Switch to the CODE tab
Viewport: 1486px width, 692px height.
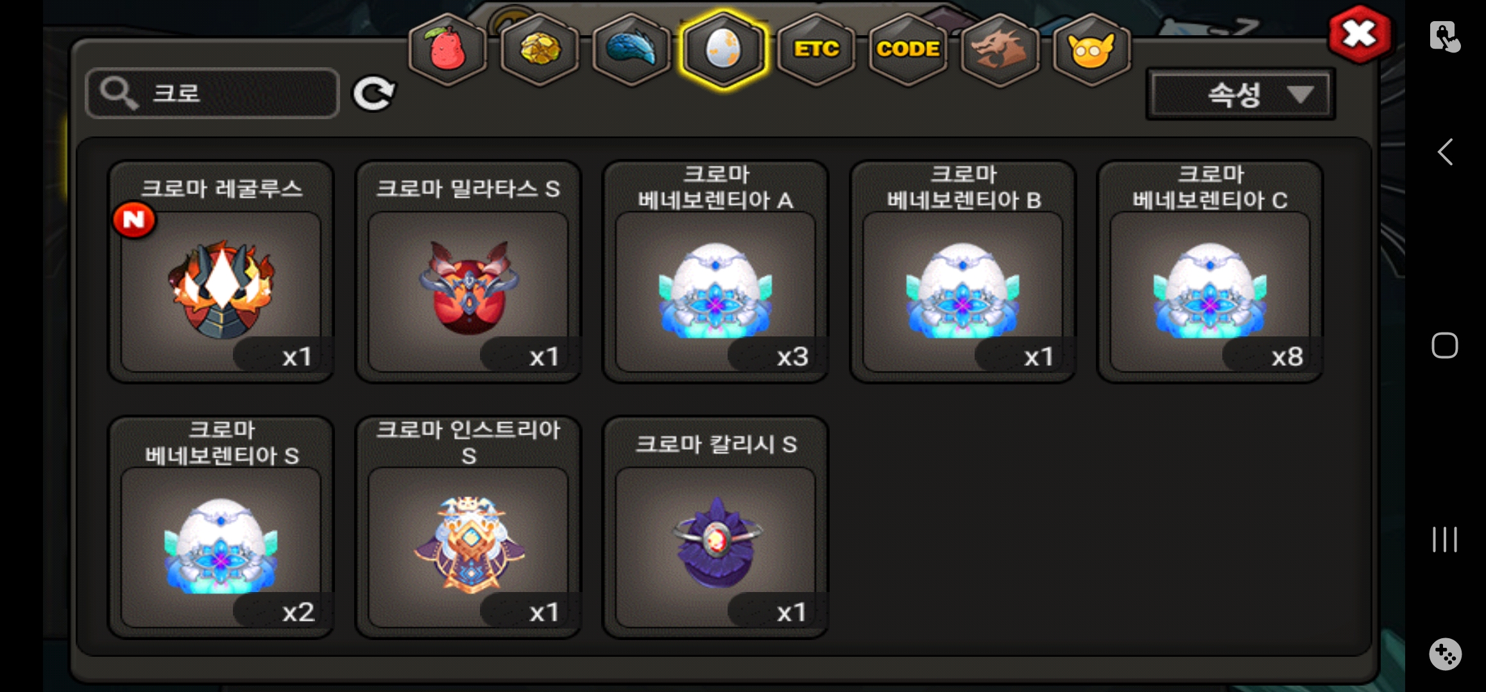pyautogui.click(x=908, y=49)
